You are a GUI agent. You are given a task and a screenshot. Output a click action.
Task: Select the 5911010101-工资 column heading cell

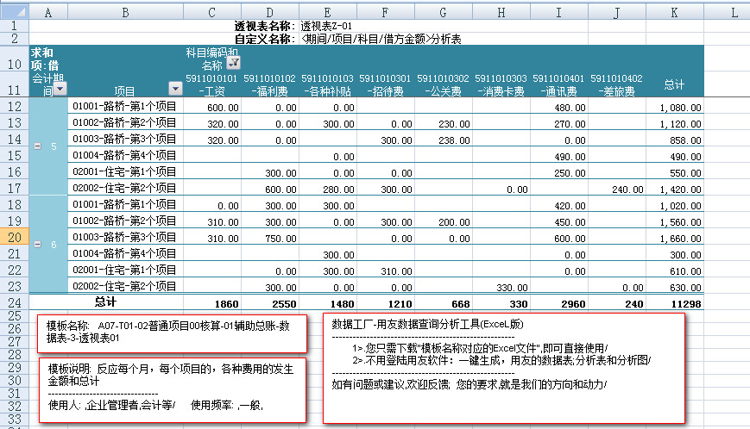(211, 84)
